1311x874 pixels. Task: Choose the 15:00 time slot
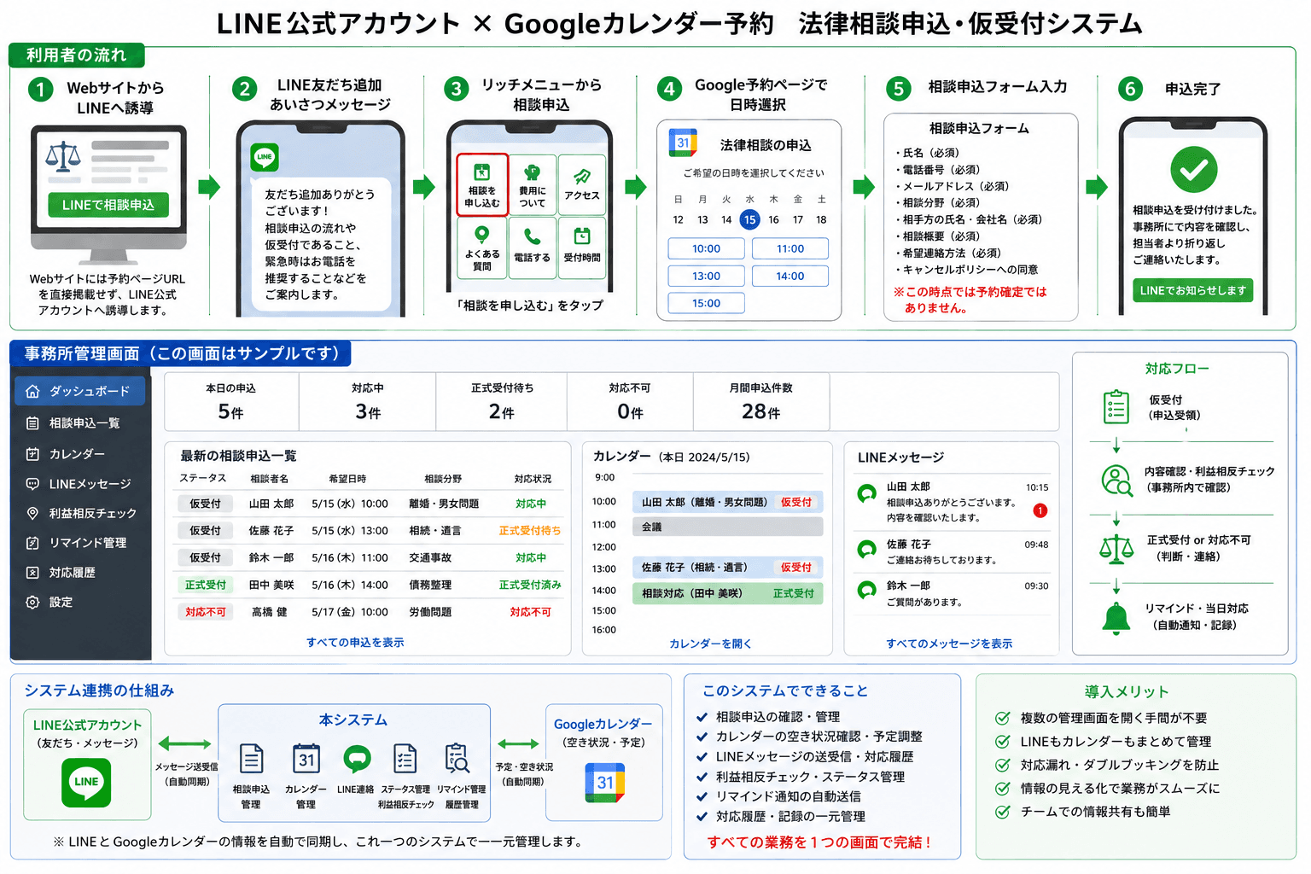tap(706, 303)
